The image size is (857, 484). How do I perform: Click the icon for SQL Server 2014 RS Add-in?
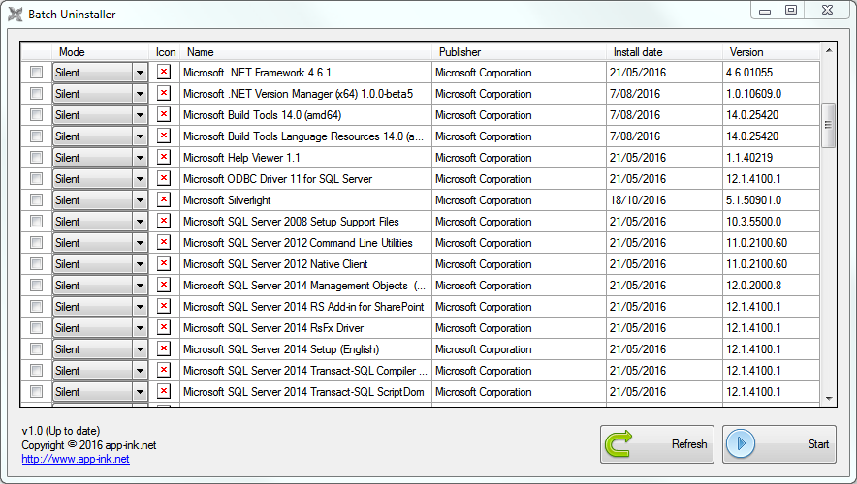pos(164,306)
